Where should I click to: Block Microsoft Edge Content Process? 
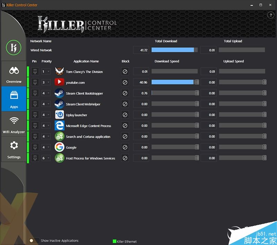(125, 126)
